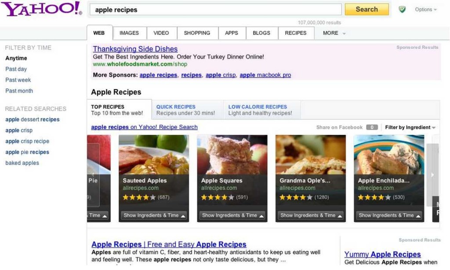Open related search apple pie recipes
Screen dimensions: 450x270
[x=27, y=152]
